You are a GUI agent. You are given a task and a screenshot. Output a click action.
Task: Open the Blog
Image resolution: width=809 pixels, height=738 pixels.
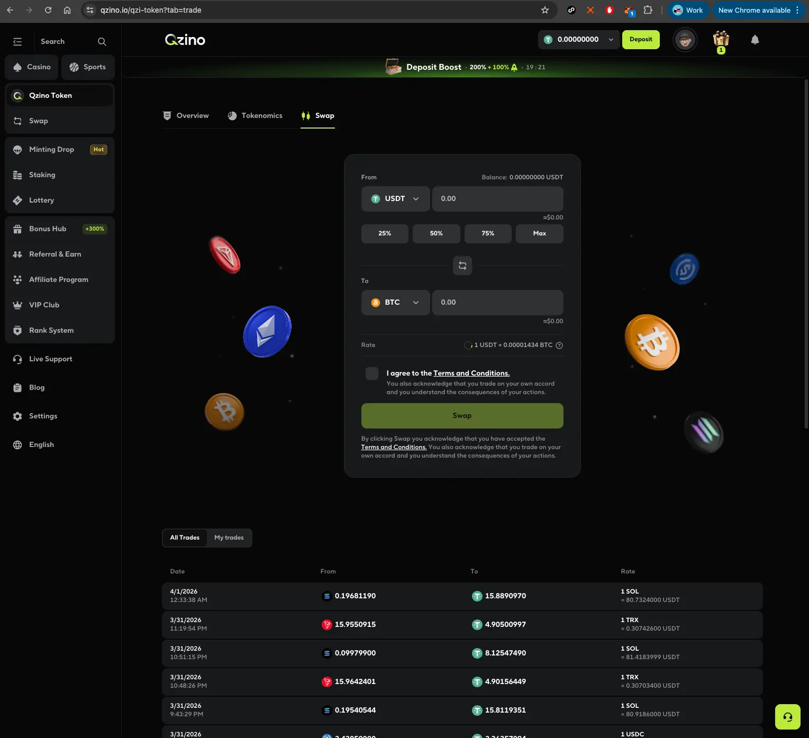click(x=60, y=388)
